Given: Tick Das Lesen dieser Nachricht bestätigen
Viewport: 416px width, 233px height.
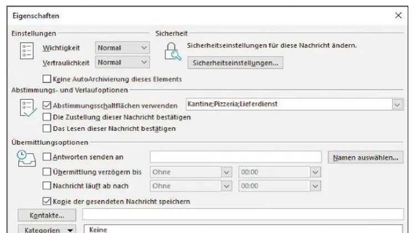Looking at the screenshot, I should point(47,128).
